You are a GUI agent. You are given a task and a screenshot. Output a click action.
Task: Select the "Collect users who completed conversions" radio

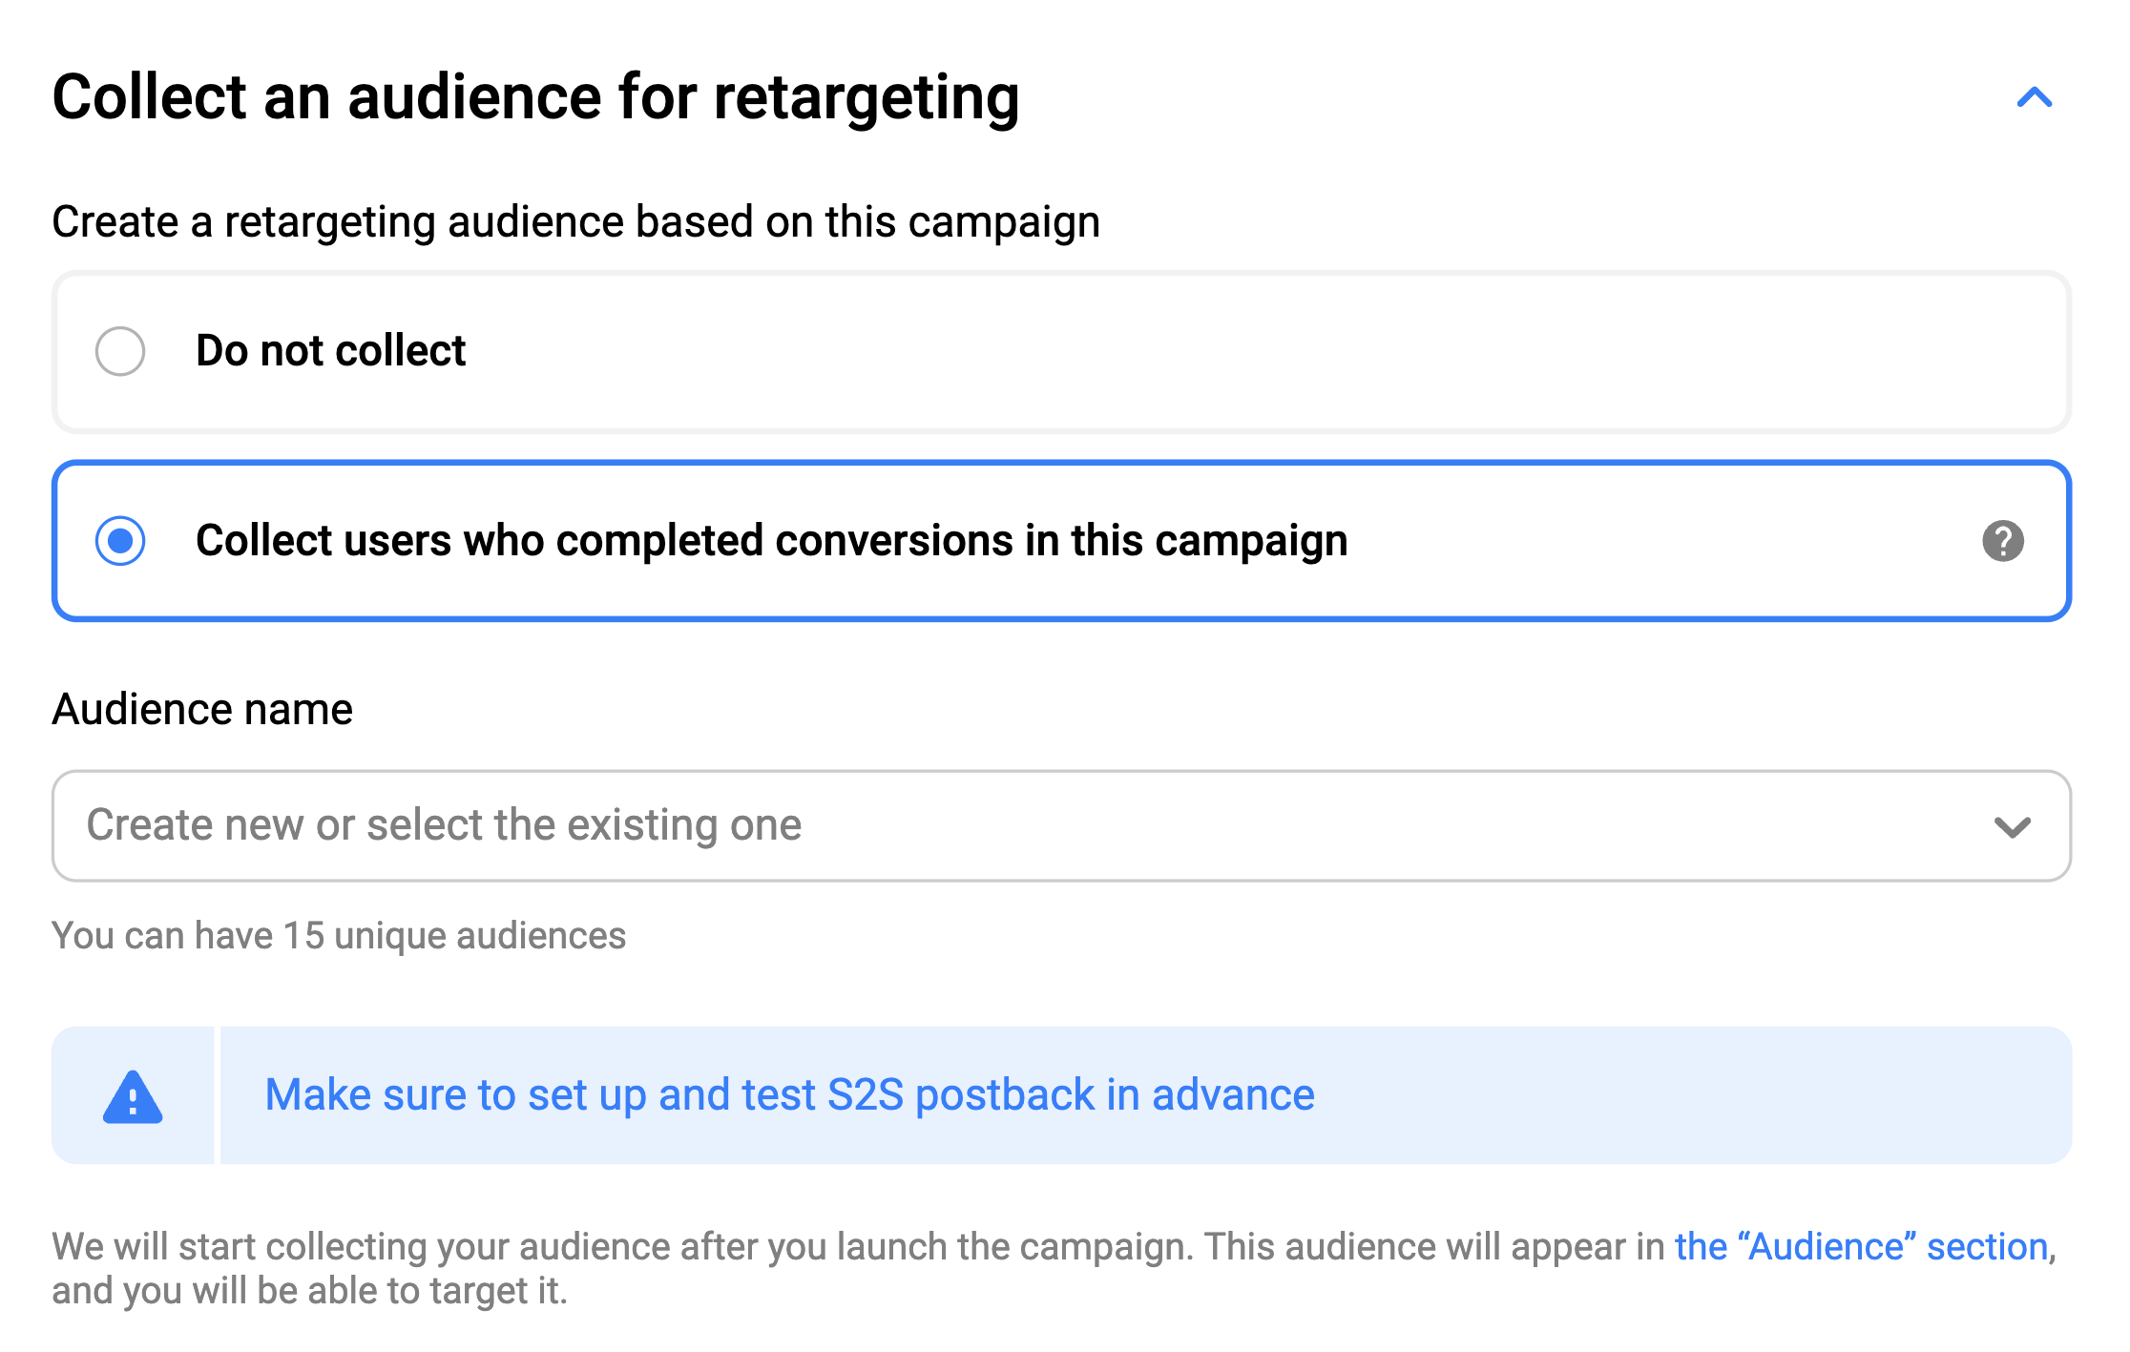coord(120,541)
